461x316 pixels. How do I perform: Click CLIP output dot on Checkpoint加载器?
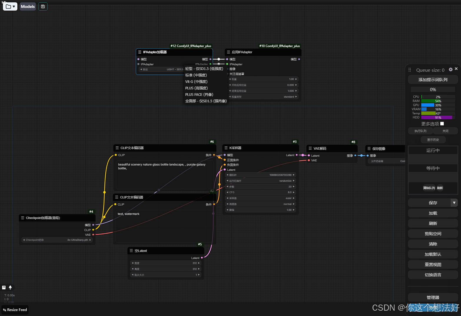coord(93,230)
